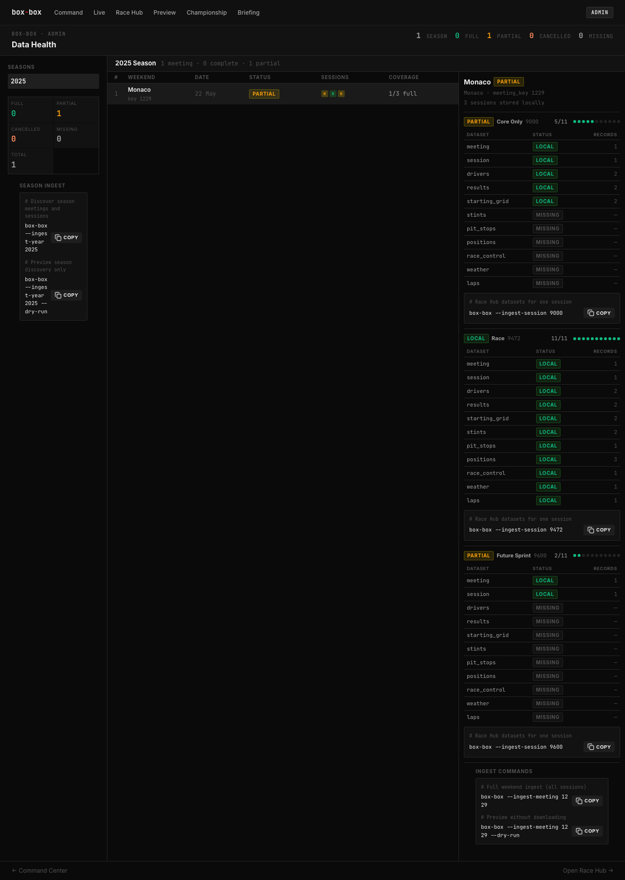Click the ADMIN button in the header
The height and width of the screenshot is (880, 625).
point(600,12)
